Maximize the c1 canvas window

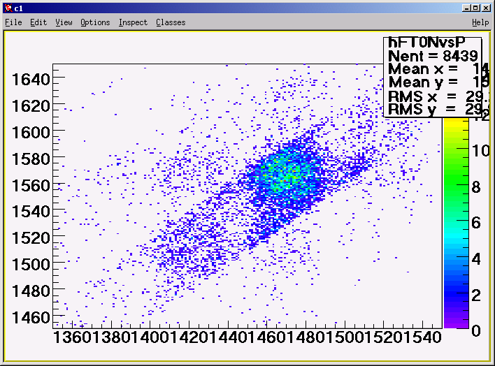pos(475,8)
